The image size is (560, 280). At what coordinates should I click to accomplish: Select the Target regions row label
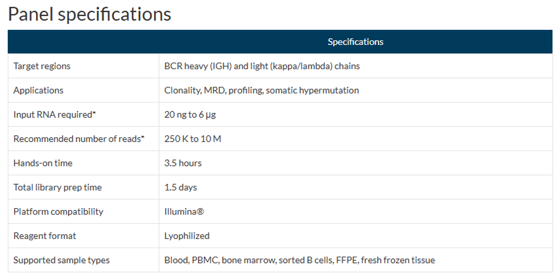[x=42, y=66]
